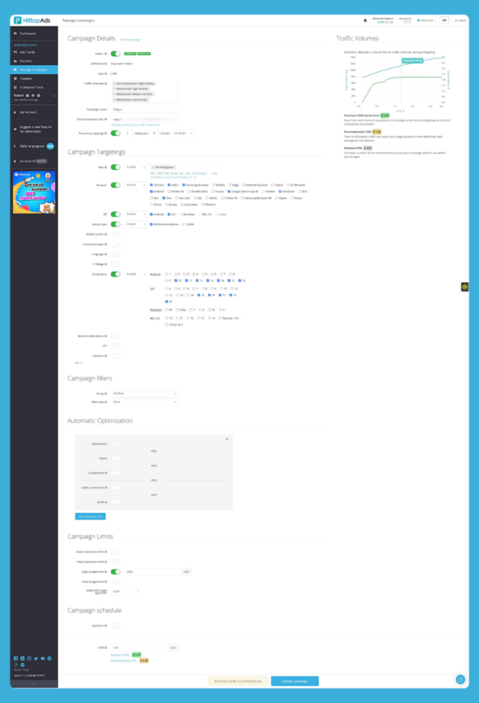Click the CPM bid input field
Image resolution: width=479 pixels, height=703 pixels.
[x=144, y=647]
